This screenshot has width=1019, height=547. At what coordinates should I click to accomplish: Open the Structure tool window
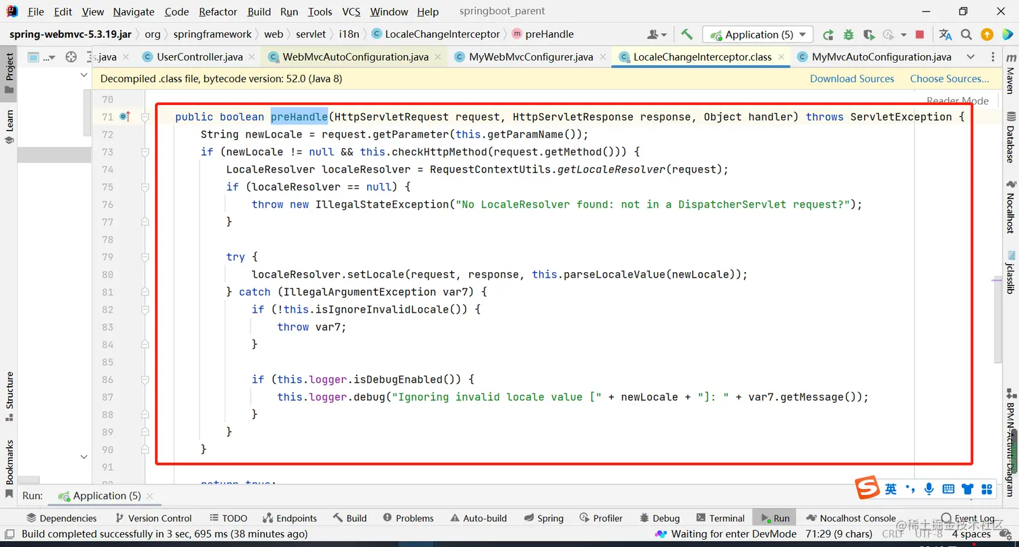pos(9,397)
